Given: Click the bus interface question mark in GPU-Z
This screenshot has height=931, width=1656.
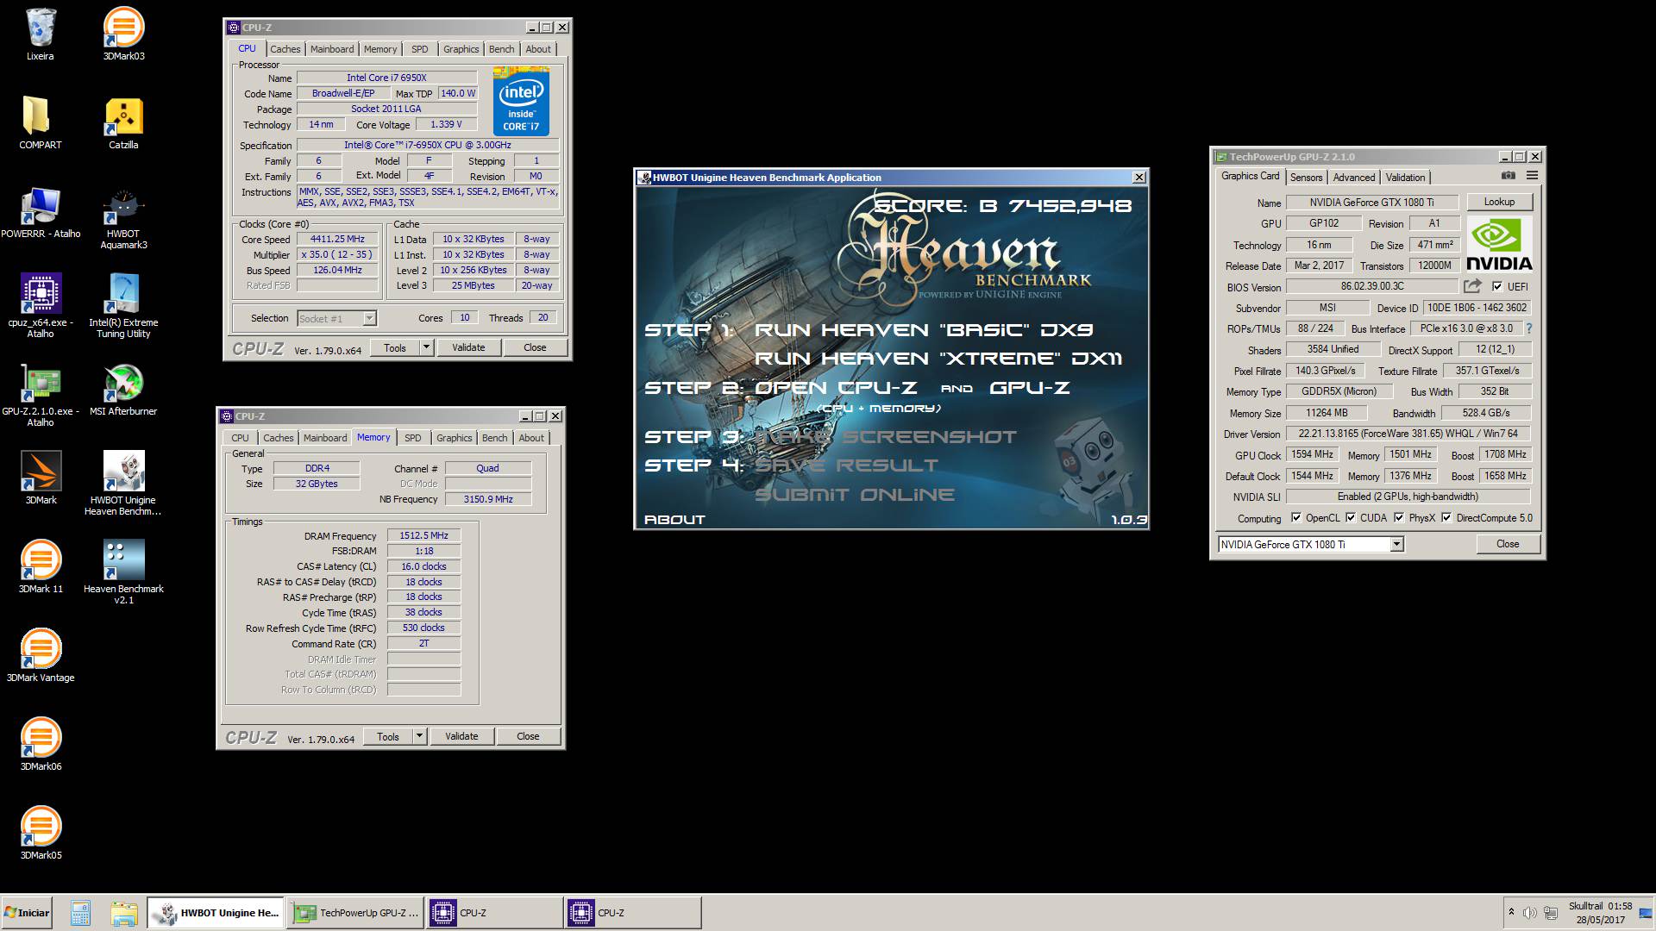Looking at the screenshot, I should click(1529, 328).
